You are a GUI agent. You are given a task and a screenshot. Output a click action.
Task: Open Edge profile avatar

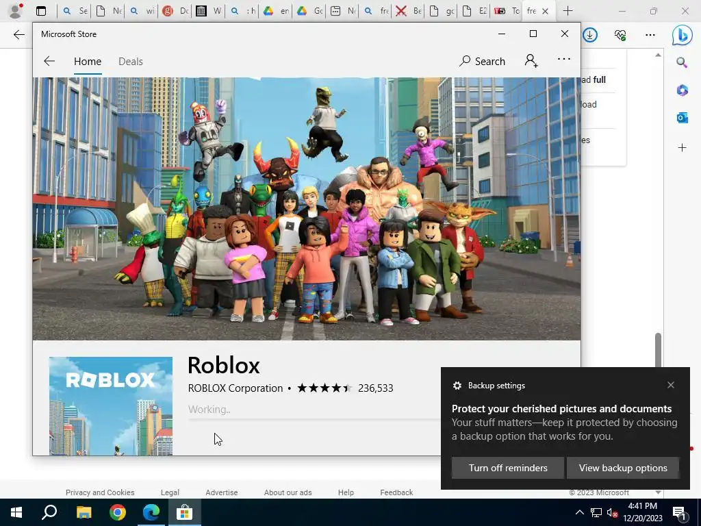pyautogui.click(x=16, y=11)
